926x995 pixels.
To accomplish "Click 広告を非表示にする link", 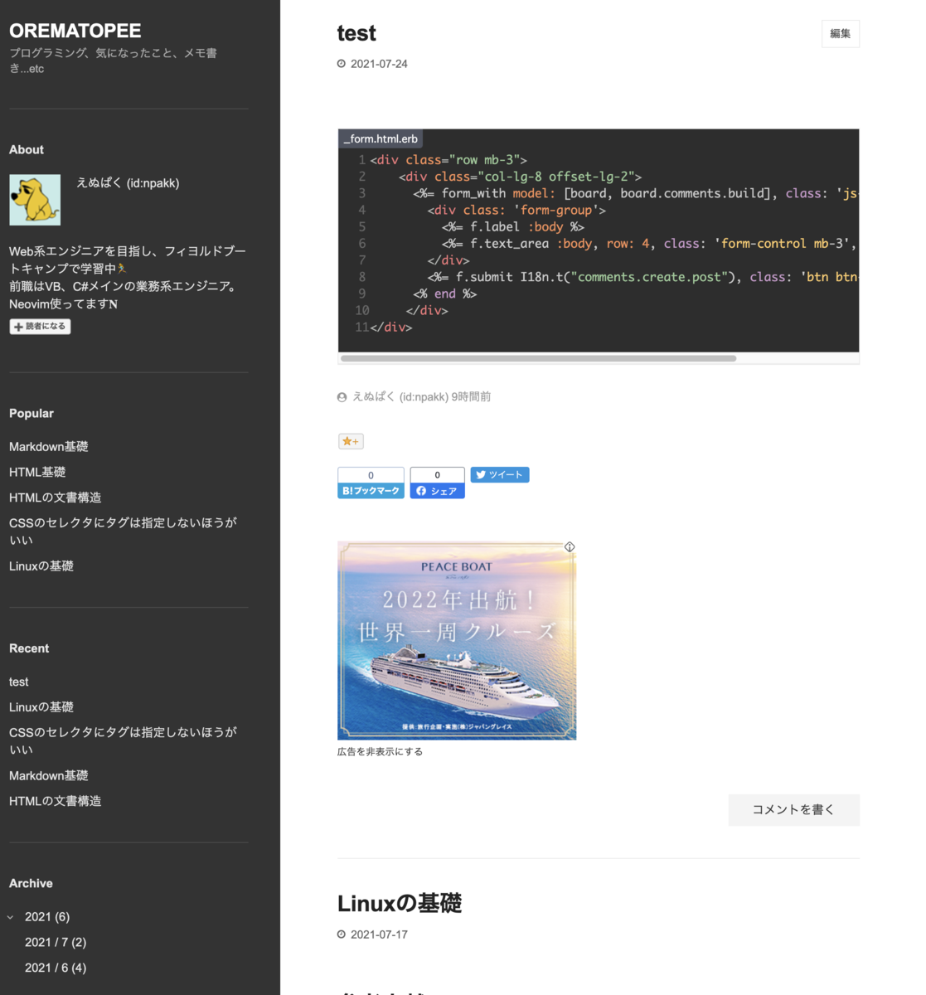I will coord(380,751).
